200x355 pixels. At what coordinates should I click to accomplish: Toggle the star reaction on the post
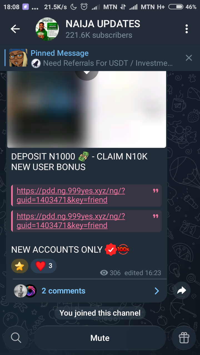[20, 266]
